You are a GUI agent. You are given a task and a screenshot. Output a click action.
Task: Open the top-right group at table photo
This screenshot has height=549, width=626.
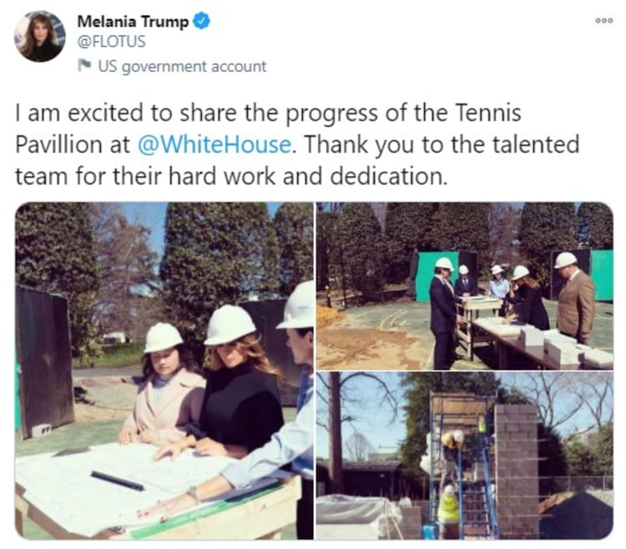click(465, 286)
